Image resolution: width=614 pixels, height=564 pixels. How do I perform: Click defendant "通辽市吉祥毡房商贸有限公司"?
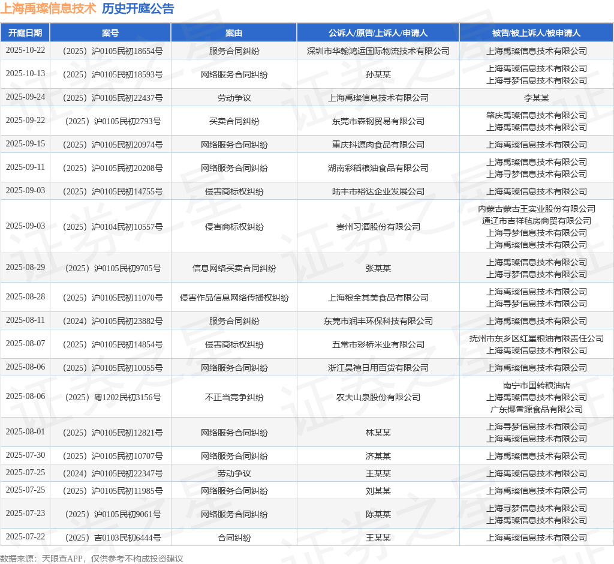click(x=537, y=221)
